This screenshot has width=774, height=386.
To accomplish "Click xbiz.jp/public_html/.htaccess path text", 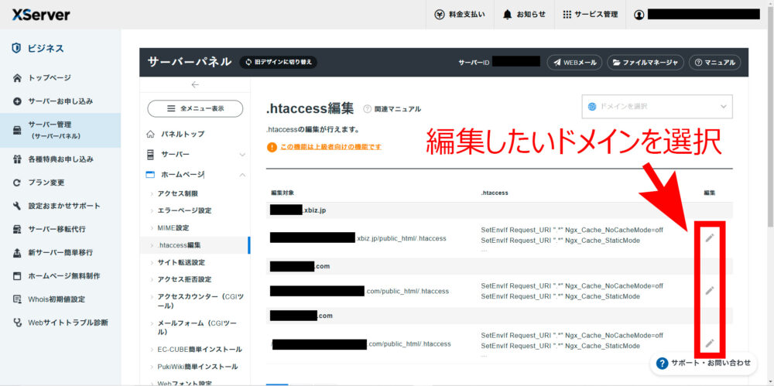I will click(x=401, y=238).
